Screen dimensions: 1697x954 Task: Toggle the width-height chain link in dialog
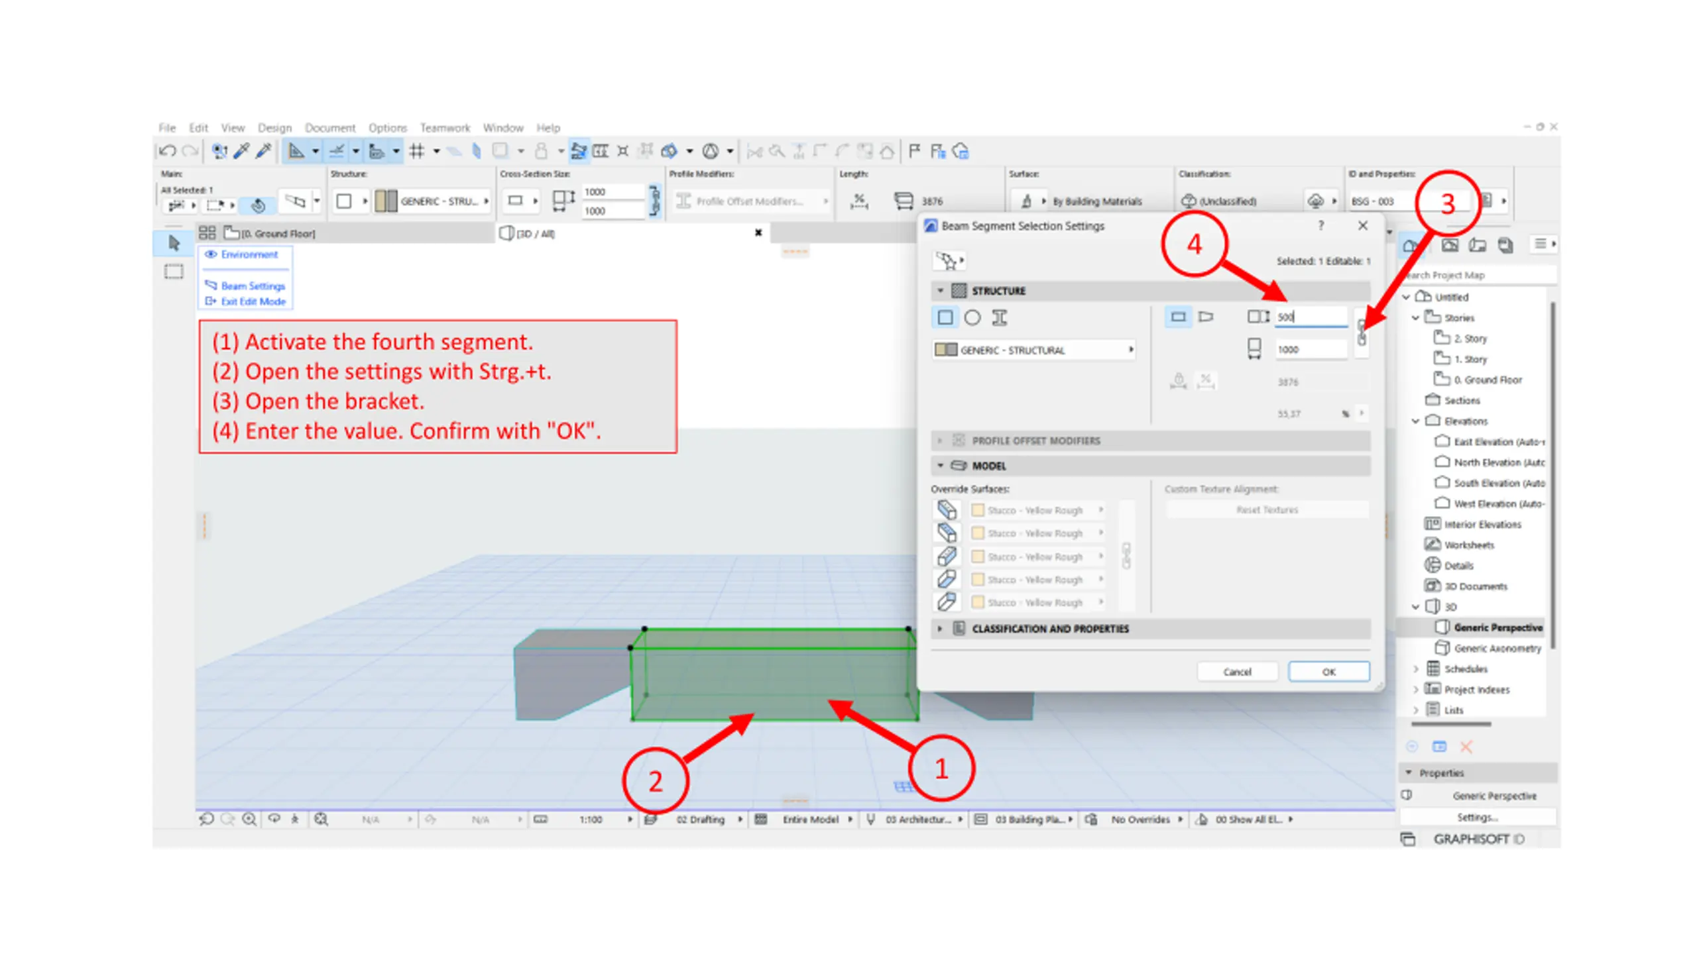pos(1362,333)
